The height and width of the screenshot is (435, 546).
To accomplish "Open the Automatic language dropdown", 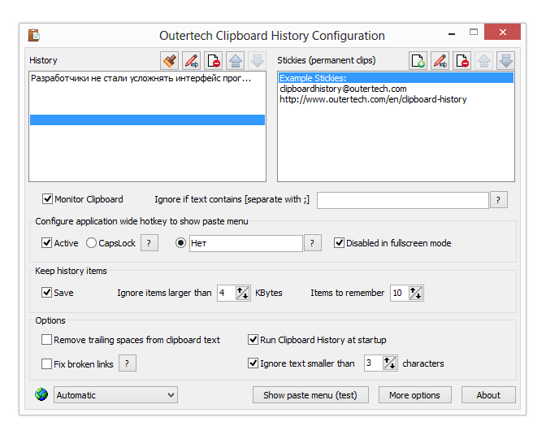I will coord(115,395).
